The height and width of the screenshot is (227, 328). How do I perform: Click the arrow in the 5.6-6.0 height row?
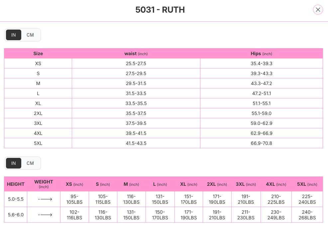tap(45, 215)
